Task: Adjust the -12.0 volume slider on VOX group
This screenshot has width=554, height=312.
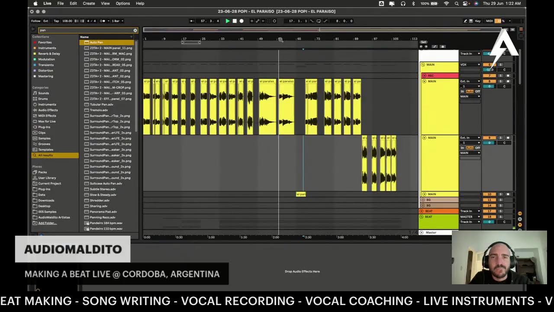Action: [489, 70]
